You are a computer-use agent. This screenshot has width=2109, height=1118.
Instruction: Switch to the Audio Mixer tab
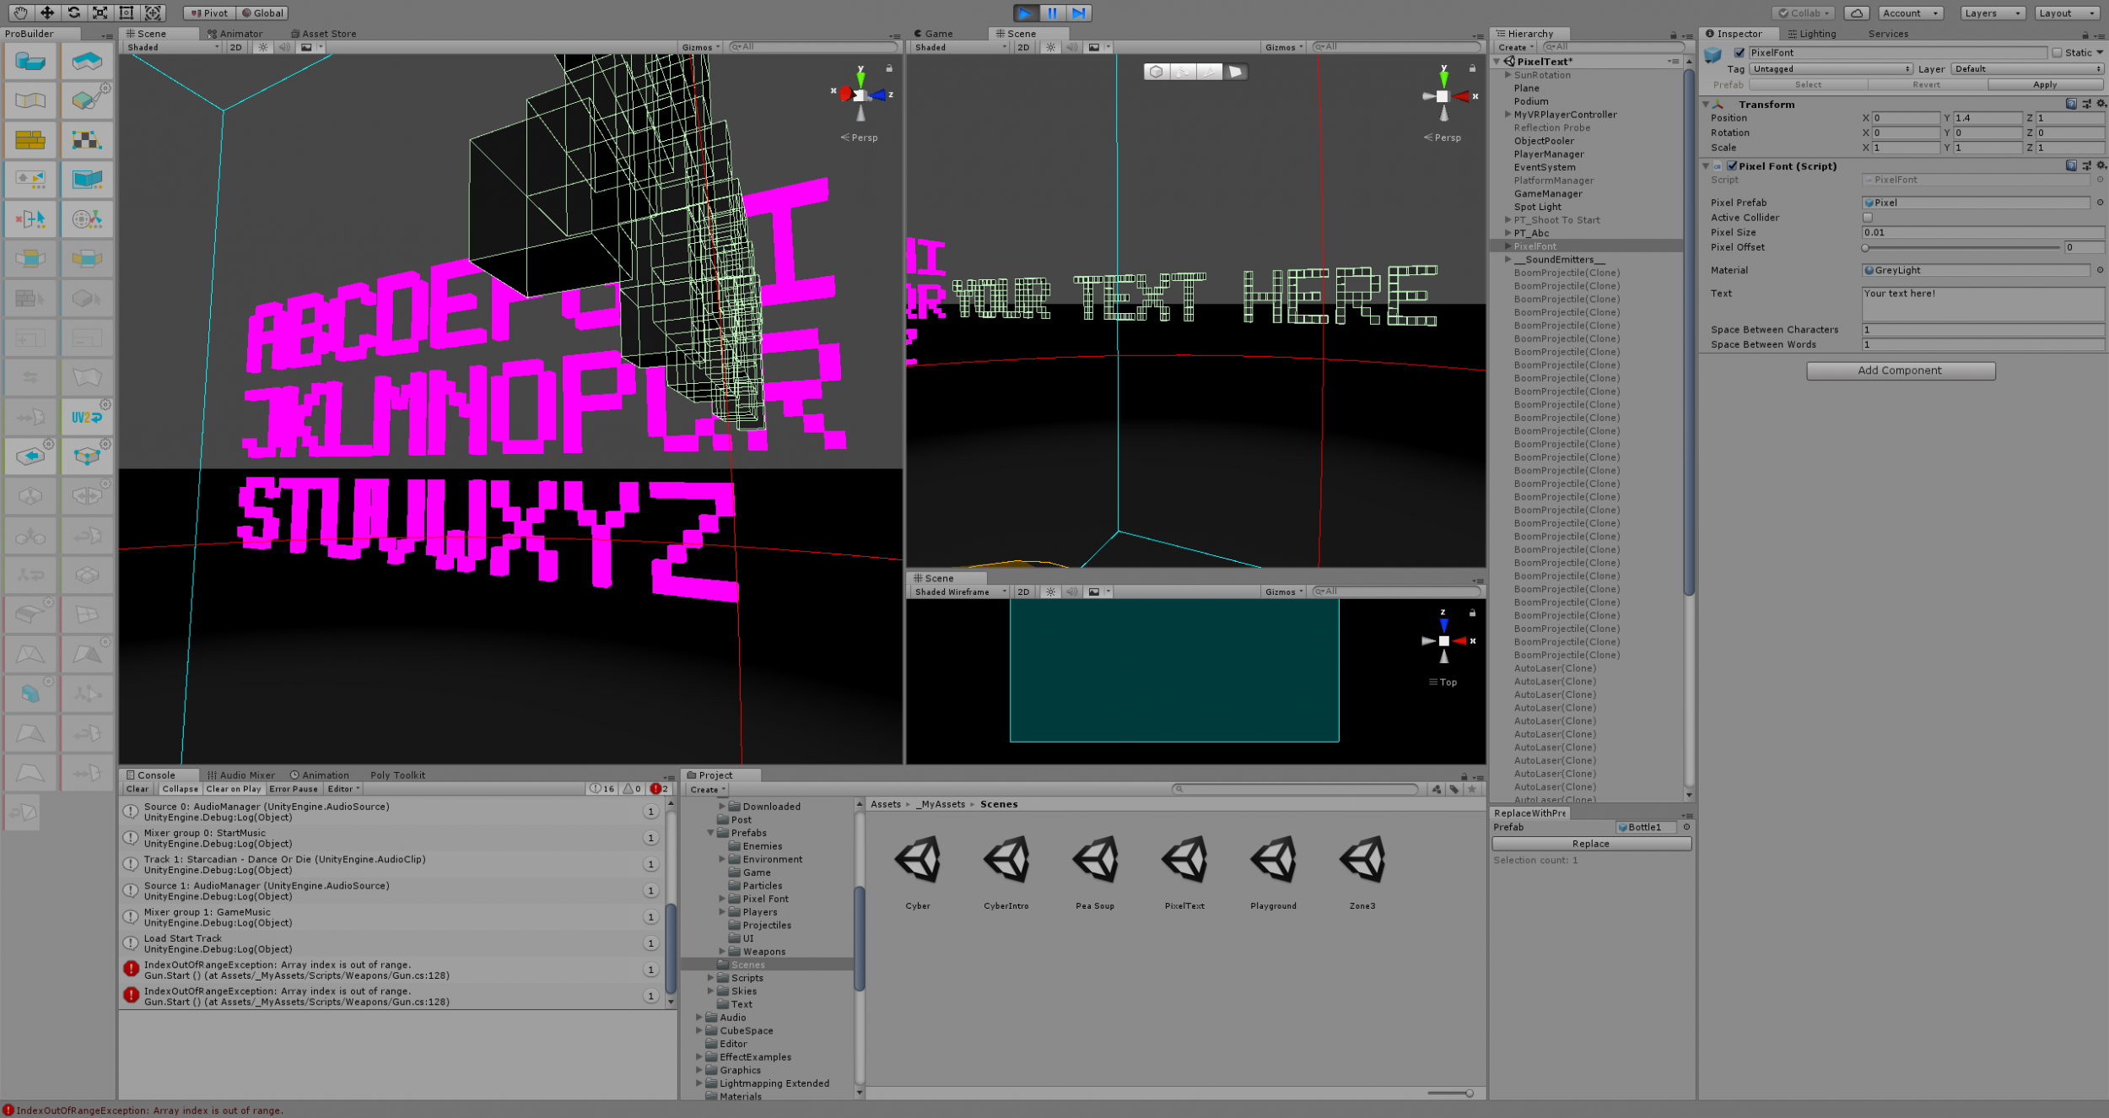point(241,775)
